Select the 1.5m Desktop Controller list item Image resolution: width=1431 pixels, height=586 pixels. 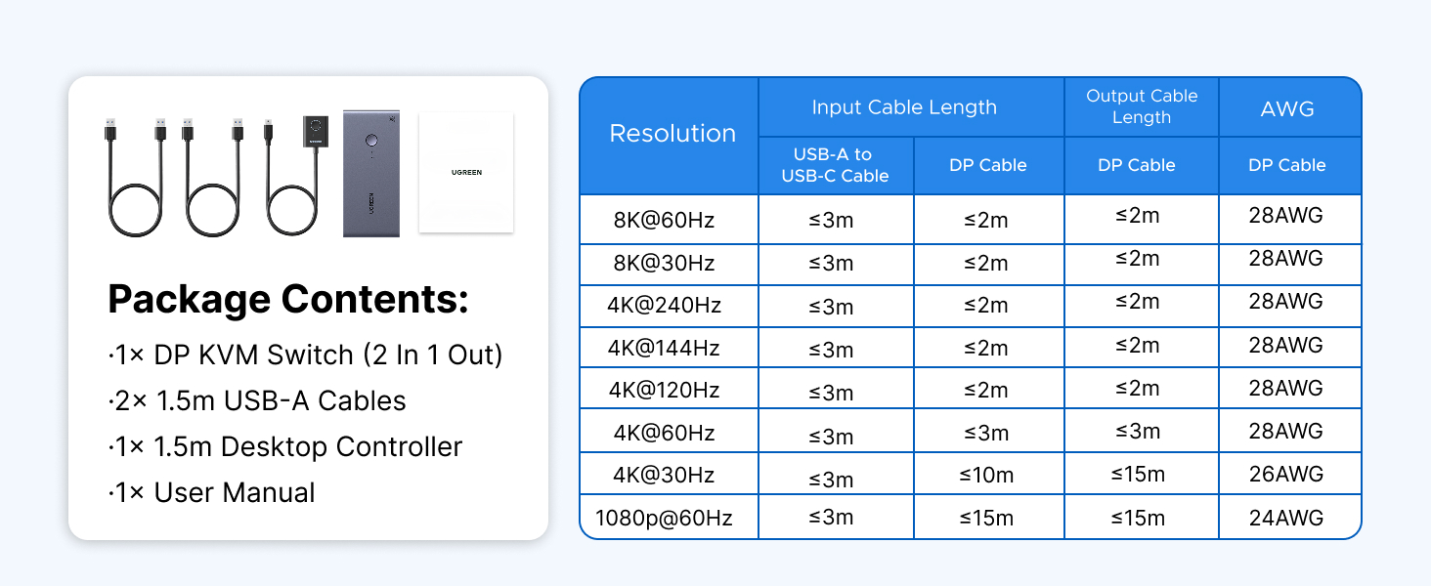point(285,446)
